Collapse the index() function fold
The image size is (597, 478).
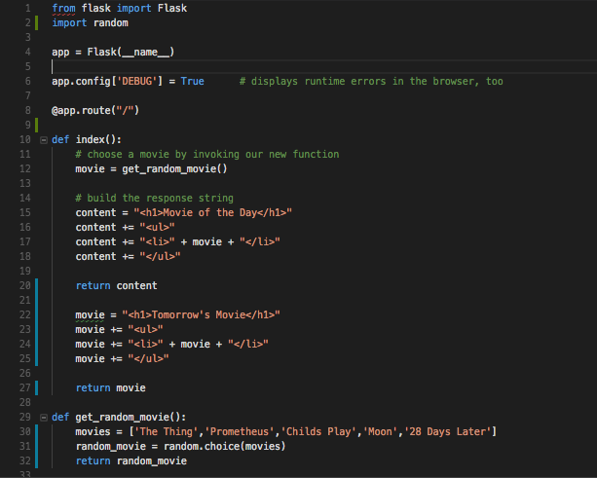(x=44, y=140)
